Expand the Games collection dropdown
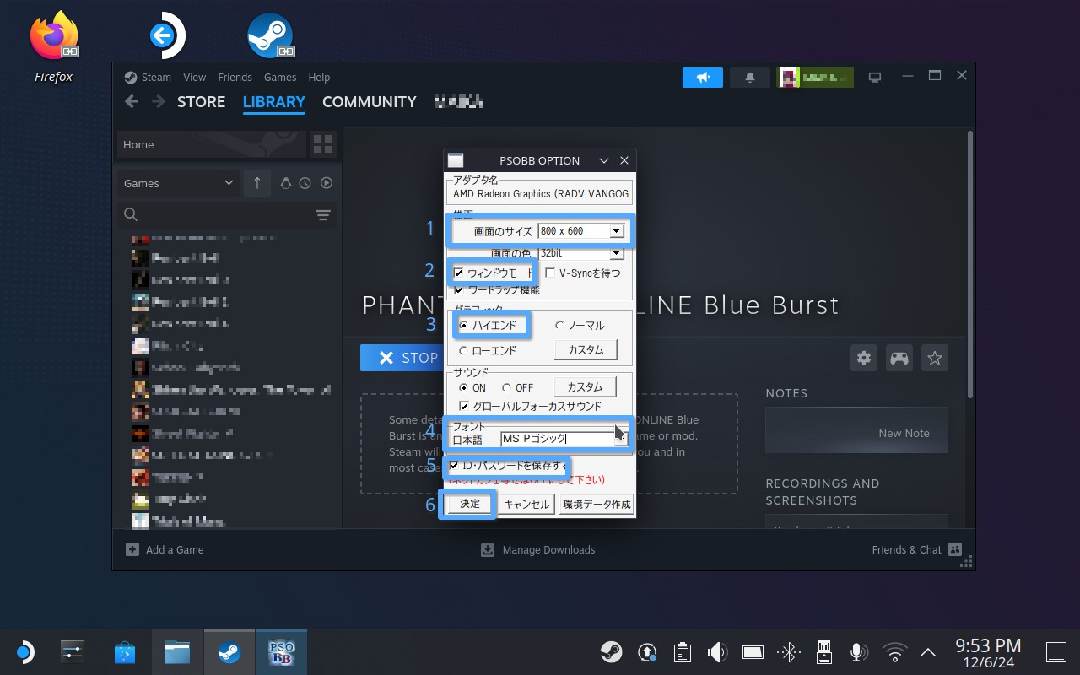This screenshot has height=675, width=1080. (229, 183)
